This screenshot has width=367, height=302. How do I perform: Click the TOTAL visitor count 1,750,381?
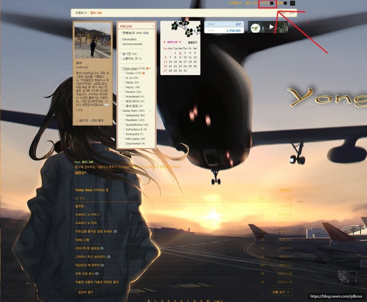(x=233, y=31)
